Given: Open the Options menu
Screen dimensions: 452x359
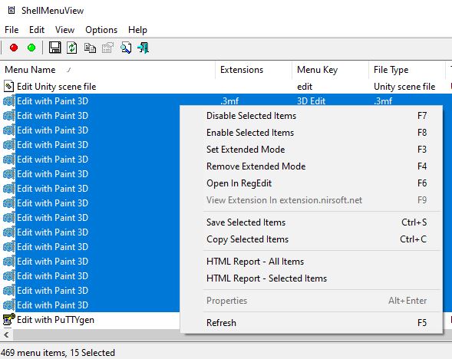Looking at the screenshot, I should [101, 30].
